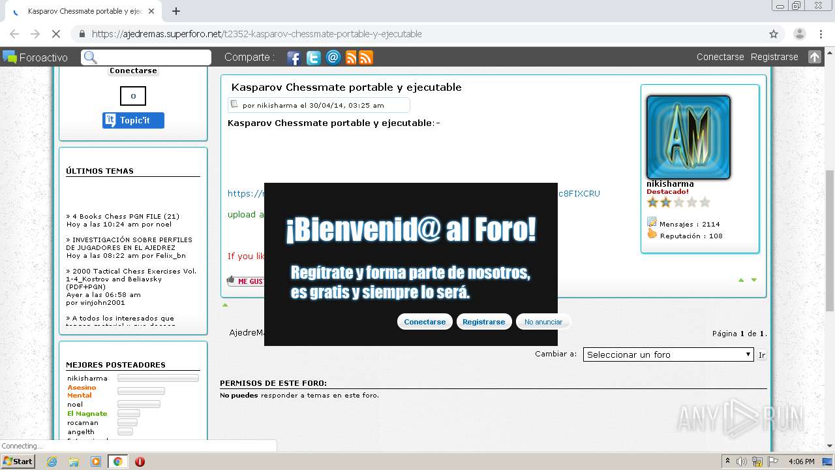Open '2000 Tactical Chess Exercises Vol. 1-4' topic
Screen dimensions: 835x470
click(x=131, y=279)
